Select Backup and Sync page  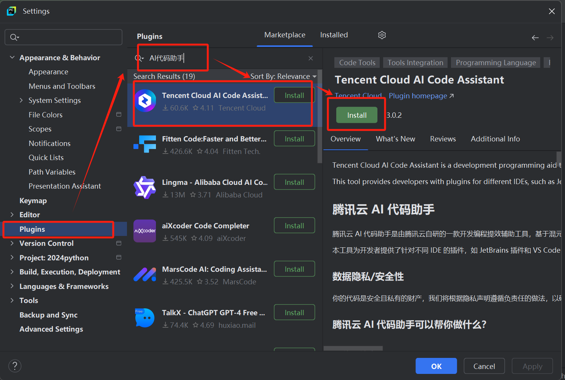click(48, 315)
